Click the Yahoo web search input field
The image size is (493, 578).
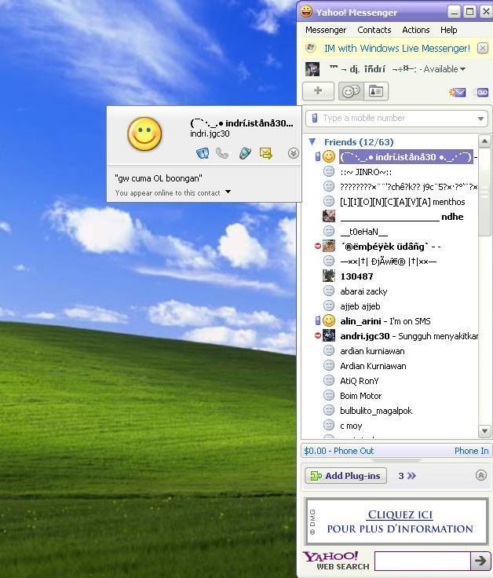[422, 561]
